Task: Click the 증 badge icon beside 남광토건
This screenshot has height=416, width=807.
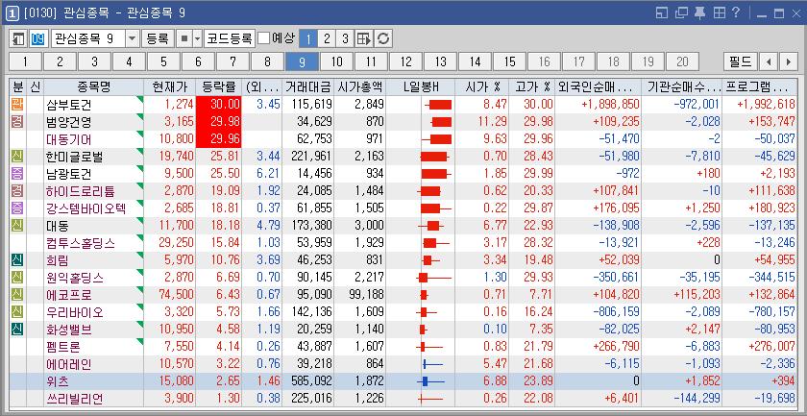Action: point(17,174)
